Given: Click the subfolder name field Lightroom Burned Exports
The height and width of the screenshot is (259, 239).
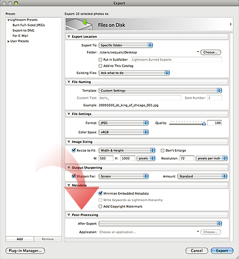Looking at the screenshot, I should [x=176, y=60].
